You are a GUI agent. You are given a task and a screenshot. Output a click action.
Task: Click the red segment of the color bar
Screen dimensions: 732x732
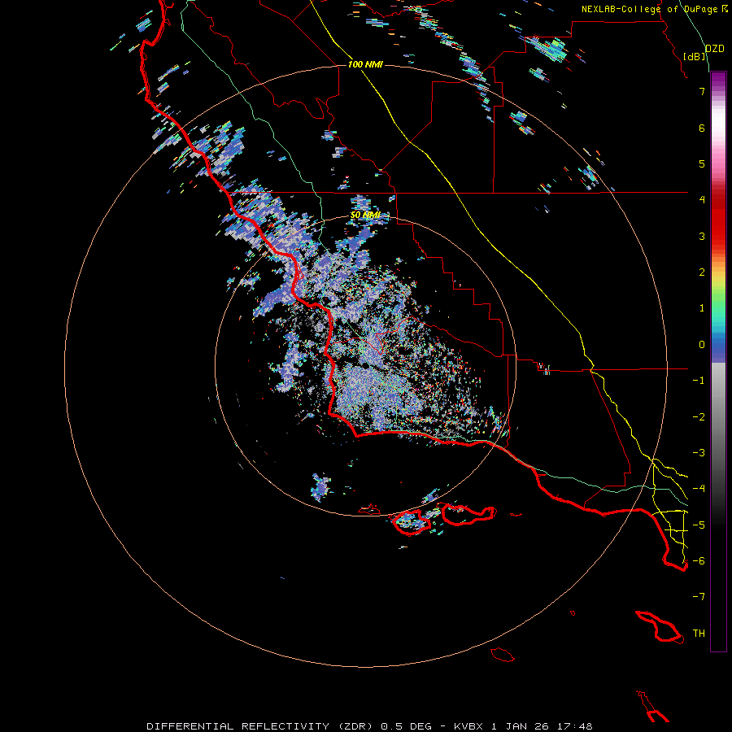(718, 224)
